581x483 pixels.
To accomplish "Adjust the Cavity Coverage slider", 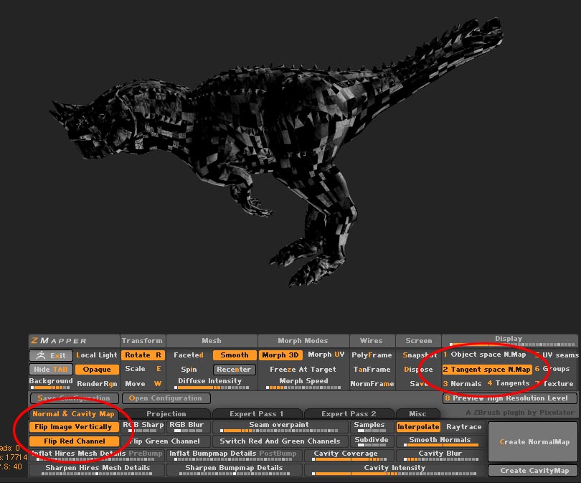I will click(349, 455).
